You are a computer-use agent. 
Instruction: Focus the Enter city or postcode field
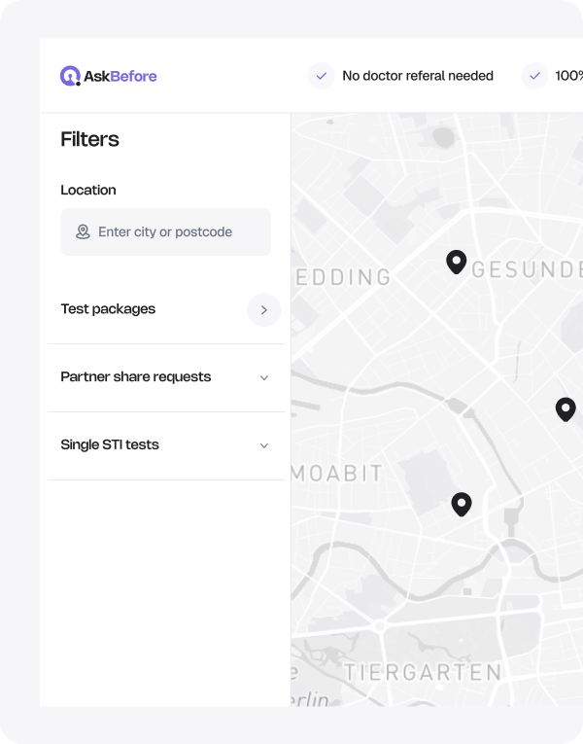tap(175, 232)
